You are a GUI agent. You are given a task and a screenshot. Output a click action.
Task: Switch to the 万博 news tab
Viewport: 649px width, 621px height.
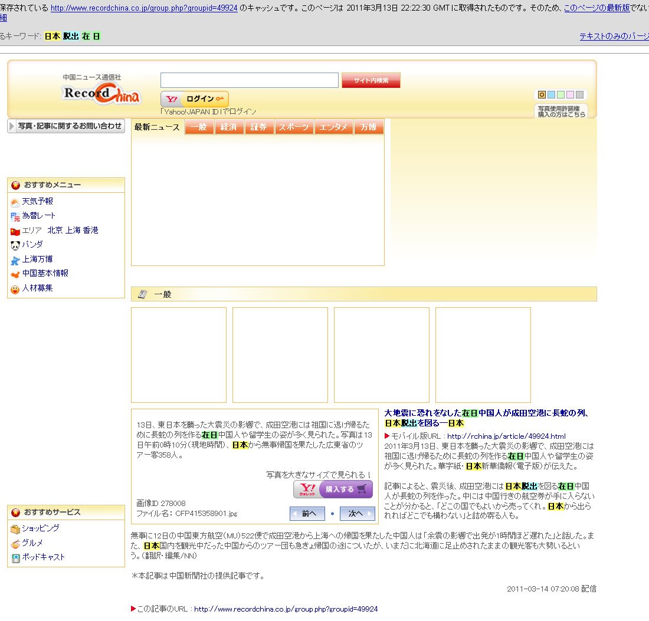point(369,127)
